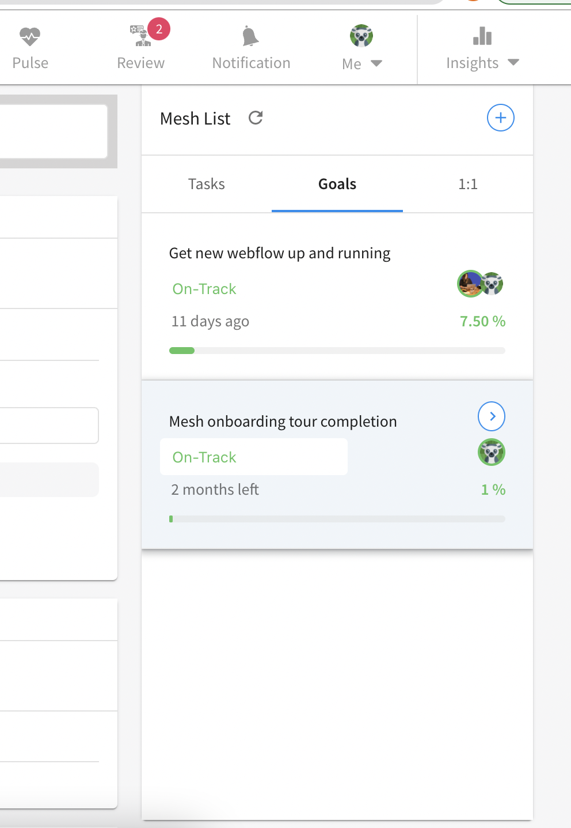This screenshot has width=571, height=828.
Task: Switch to the Tasks tab
Action: coord(206,184)
